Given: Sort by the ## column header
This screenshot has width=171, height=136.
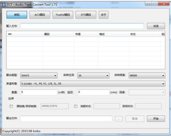Looking at the screenshot, I should [25, 34].
